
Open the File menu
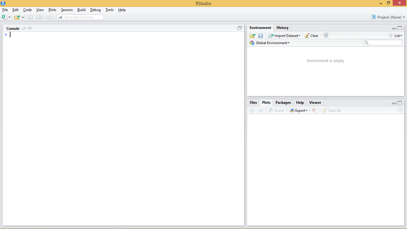5,10
